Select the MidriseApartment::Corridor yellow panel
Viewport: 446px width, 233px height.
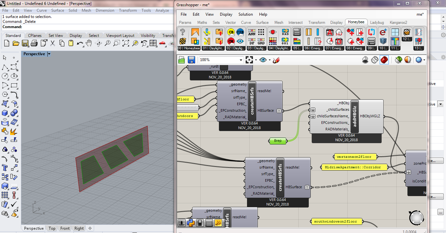point(354,167)
